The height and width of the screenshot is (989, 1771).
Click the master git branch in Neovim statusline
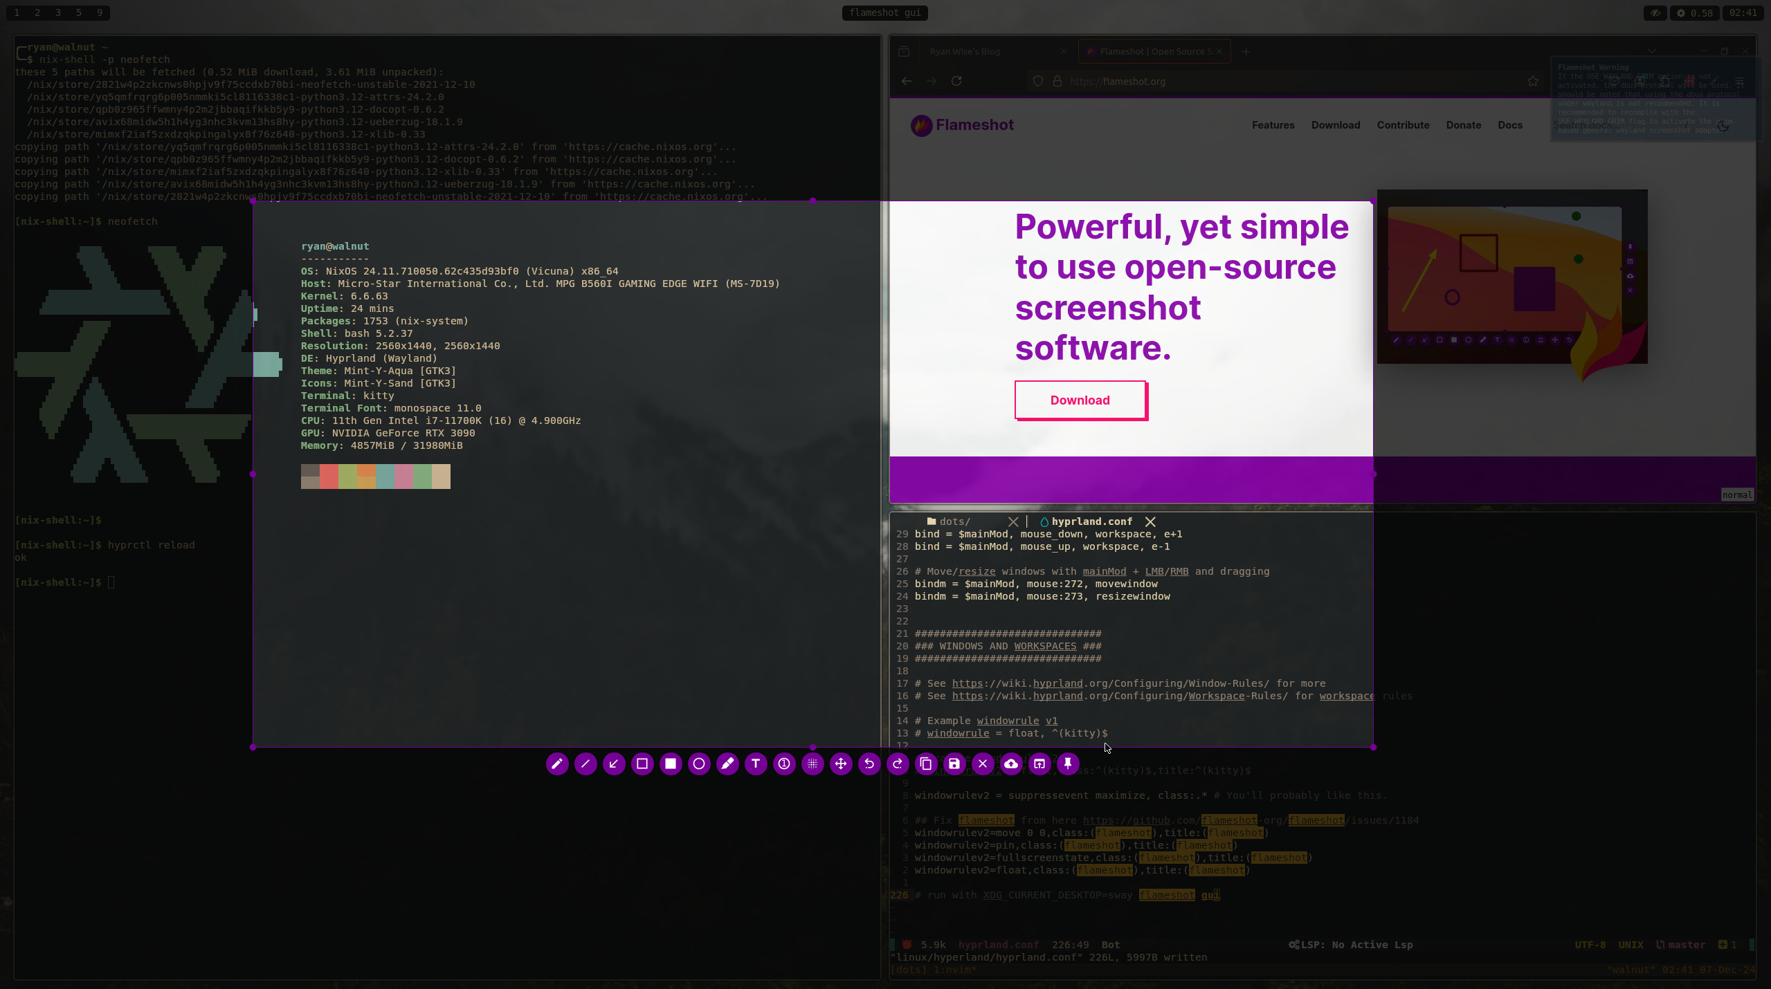[1680, 945]
